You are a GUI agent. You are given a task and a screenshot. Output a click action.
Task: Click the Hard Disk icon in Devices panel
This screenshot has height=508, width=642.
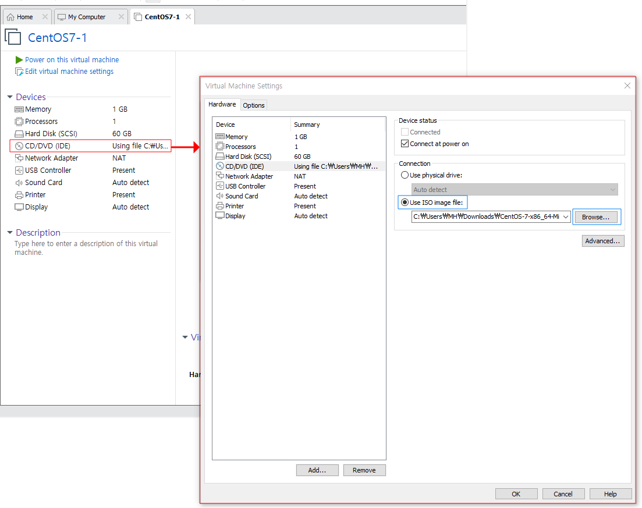(x=19, y=134)
